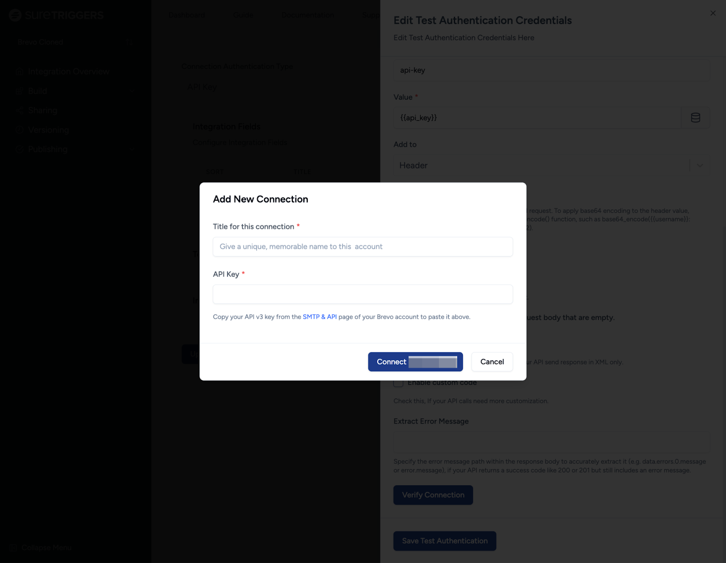This screenshot has height=563, width=726.
Task: Close the Edit Test Authentication Credentials panel
Action: [x=713, y=13]
